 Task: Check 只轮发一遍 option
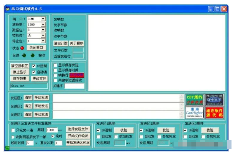(x=13, y=130)
